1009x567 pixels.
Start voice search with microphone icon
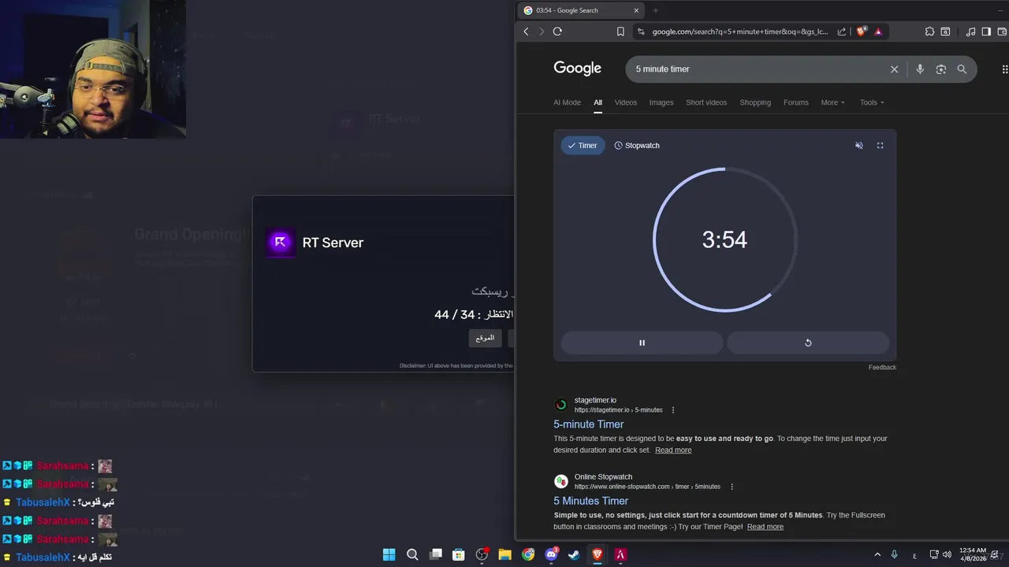click(919, 69)
